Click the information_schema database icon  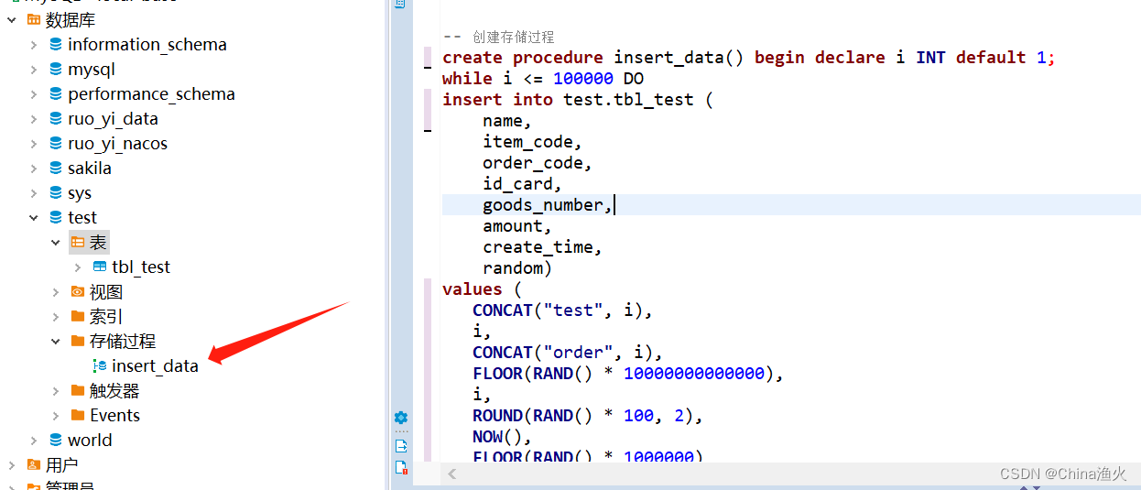(x=56, y=44)
